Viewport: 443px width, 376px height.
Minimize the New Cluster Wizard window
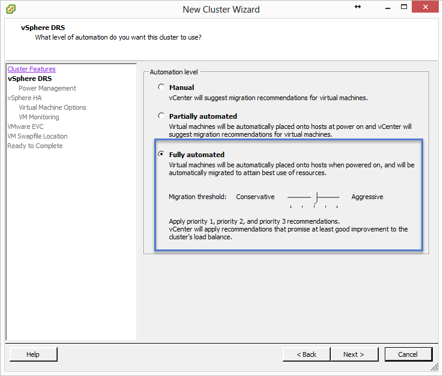pyautogui.click(x=388, y=7)
